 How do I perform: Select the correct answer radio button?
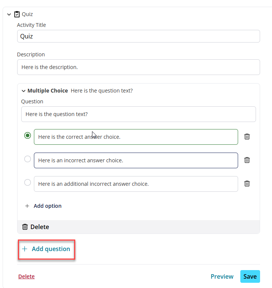[28, 135]
